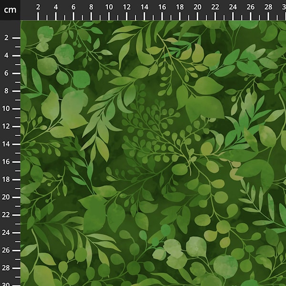Select the 18 mark on the horizontal ruler
The height and width of the screenshot is (286, 286).
click(180, 7)
